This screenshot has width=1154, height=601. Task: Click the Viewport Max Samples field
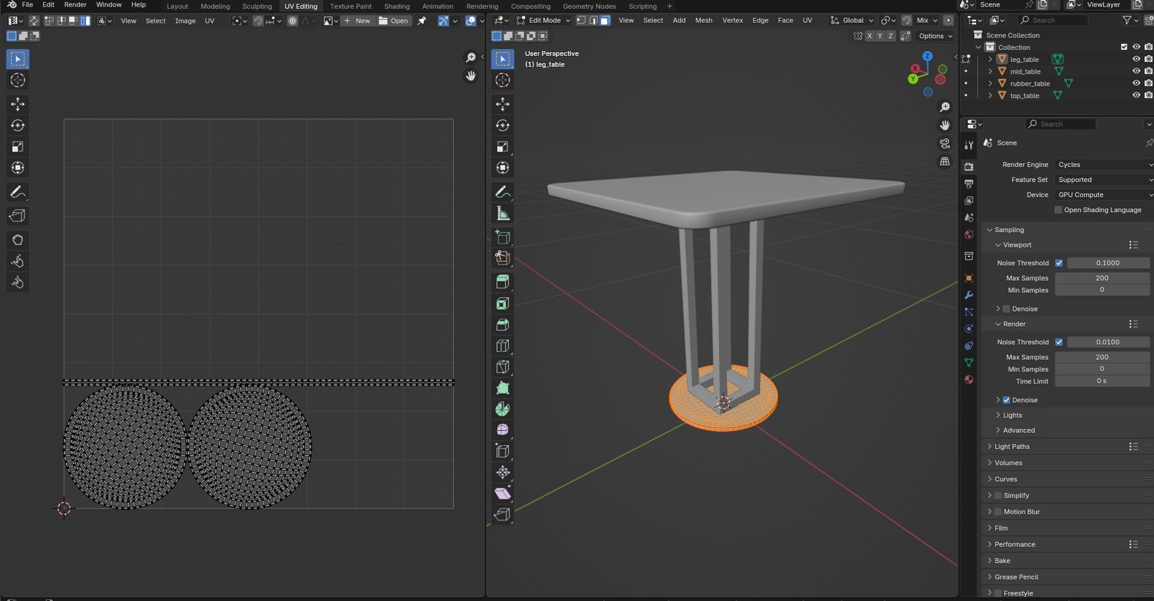coord(1102,278)
